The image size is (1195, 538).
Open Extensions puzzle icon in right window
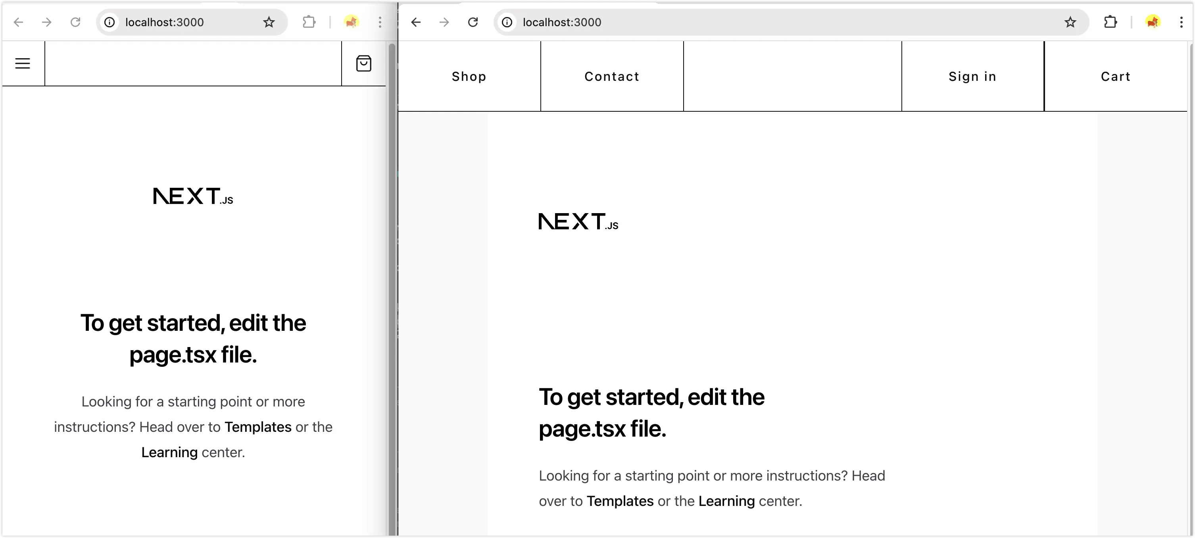[1110, 22]
